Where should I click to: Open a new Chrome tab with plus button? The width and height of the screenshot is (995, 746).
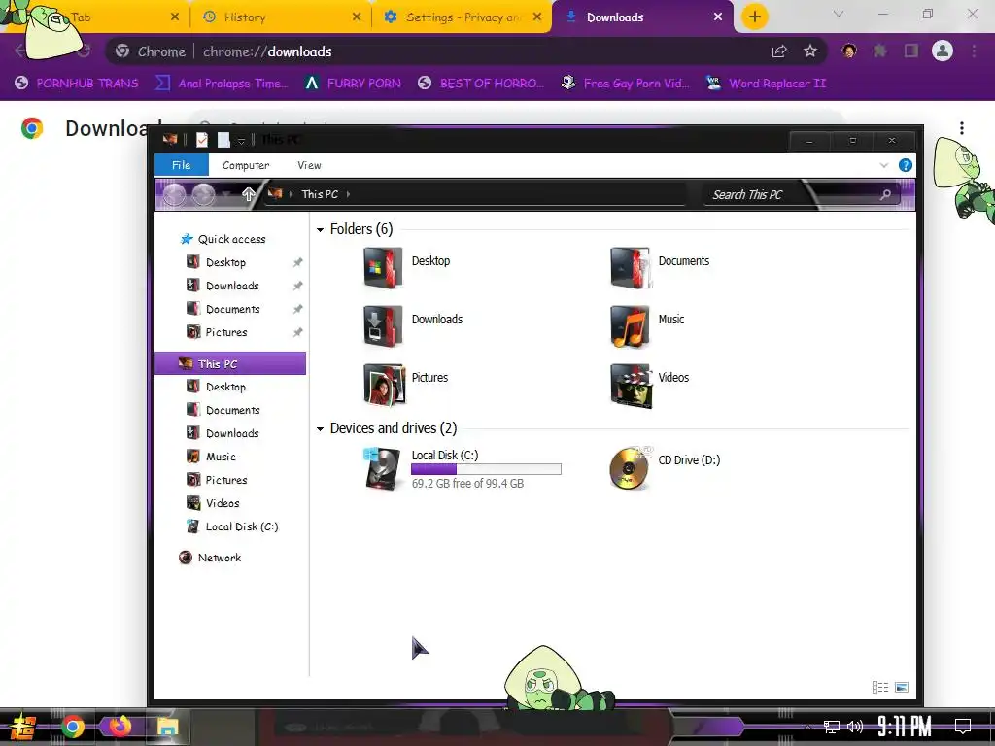pos(754,17)
